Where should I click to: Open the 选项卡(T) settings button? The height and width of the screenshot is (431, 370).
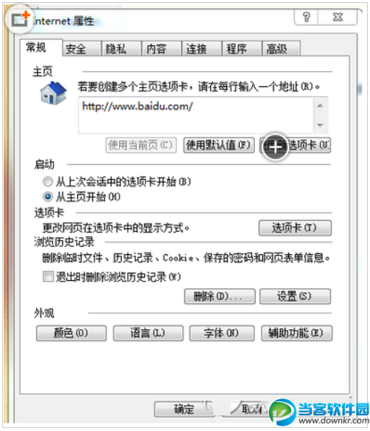point(295,228)
